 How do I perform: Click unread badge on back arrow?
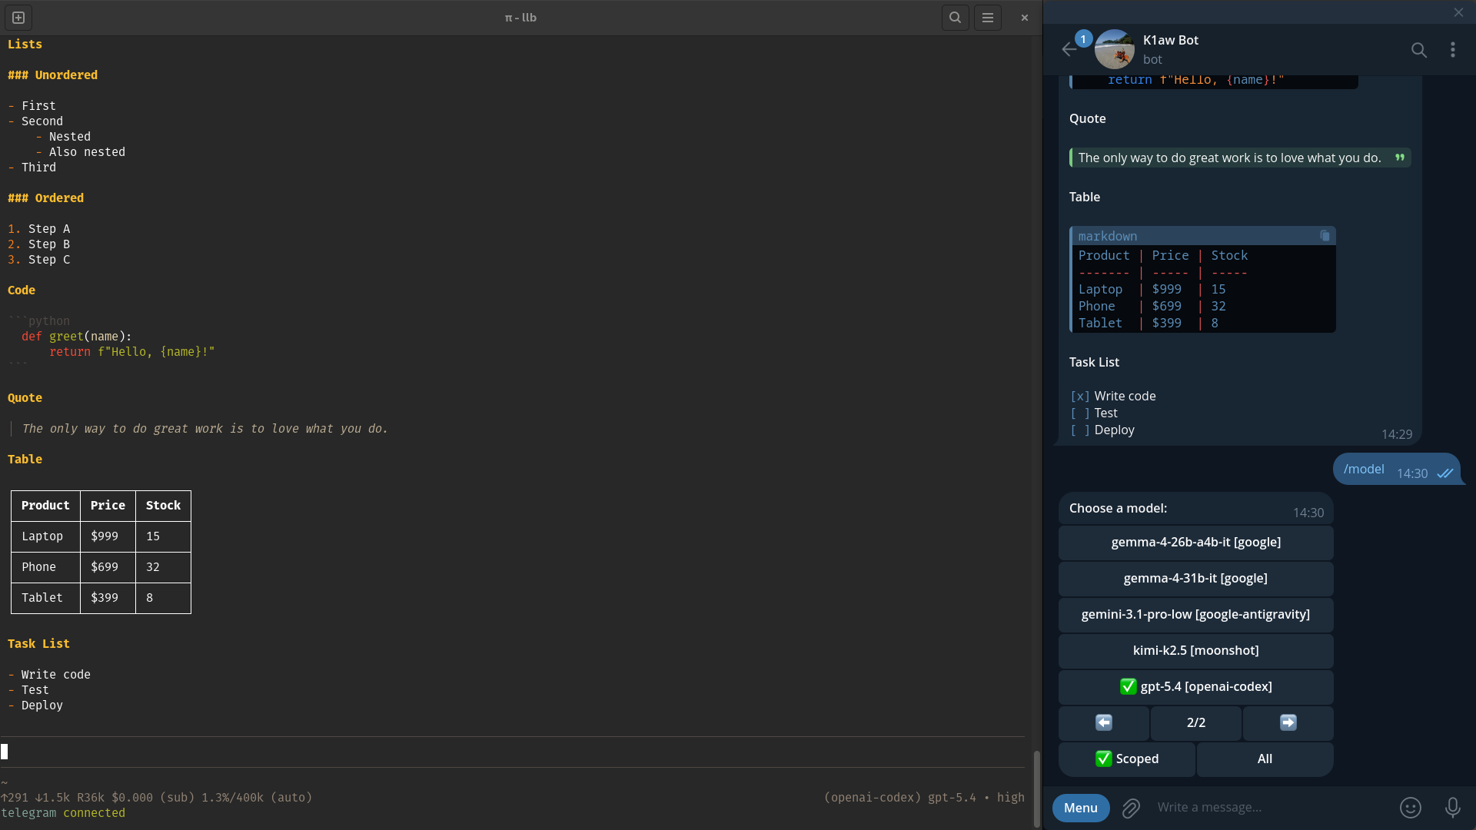pos(1083,38)
